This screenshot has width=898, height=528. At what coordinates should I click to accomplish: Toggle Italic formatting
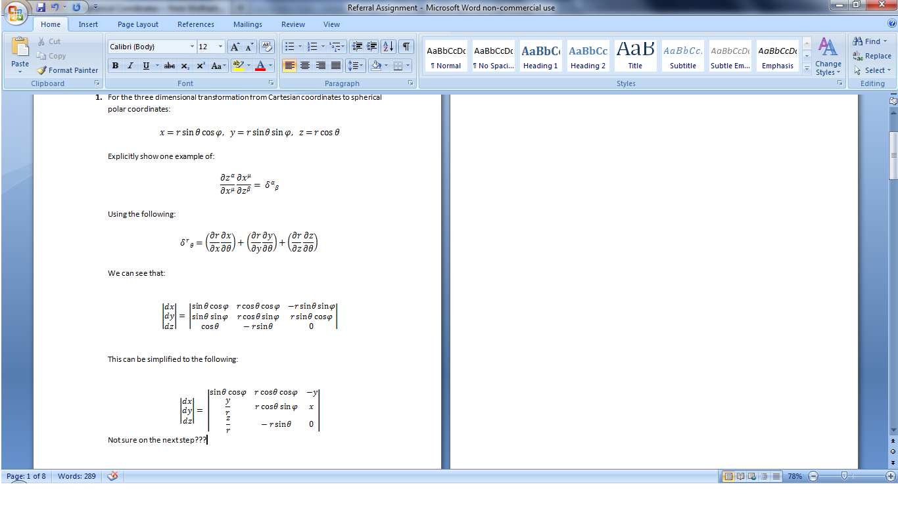point(130,66)
